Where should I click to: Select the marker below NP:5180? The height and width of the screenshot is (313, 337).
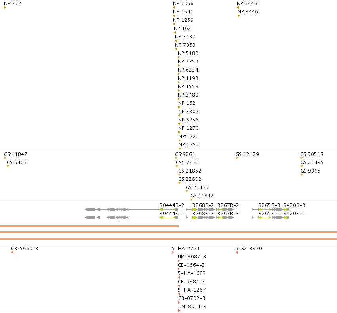[x=179, y=57]
